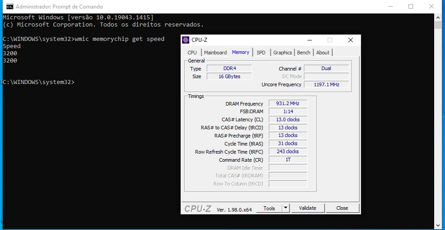Click the 'Administrador: Prompt de Comando' title text

point(59,7)
